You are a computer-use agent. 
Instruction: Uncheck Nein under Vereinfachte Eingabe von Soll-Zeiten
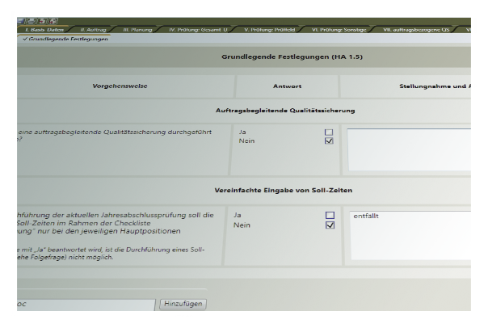[x=330, y=225]
